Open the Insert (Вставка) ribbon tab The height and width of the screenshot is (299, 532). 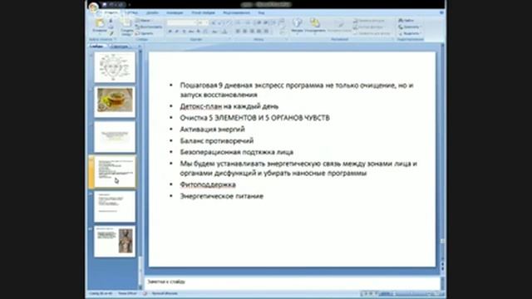131,12
